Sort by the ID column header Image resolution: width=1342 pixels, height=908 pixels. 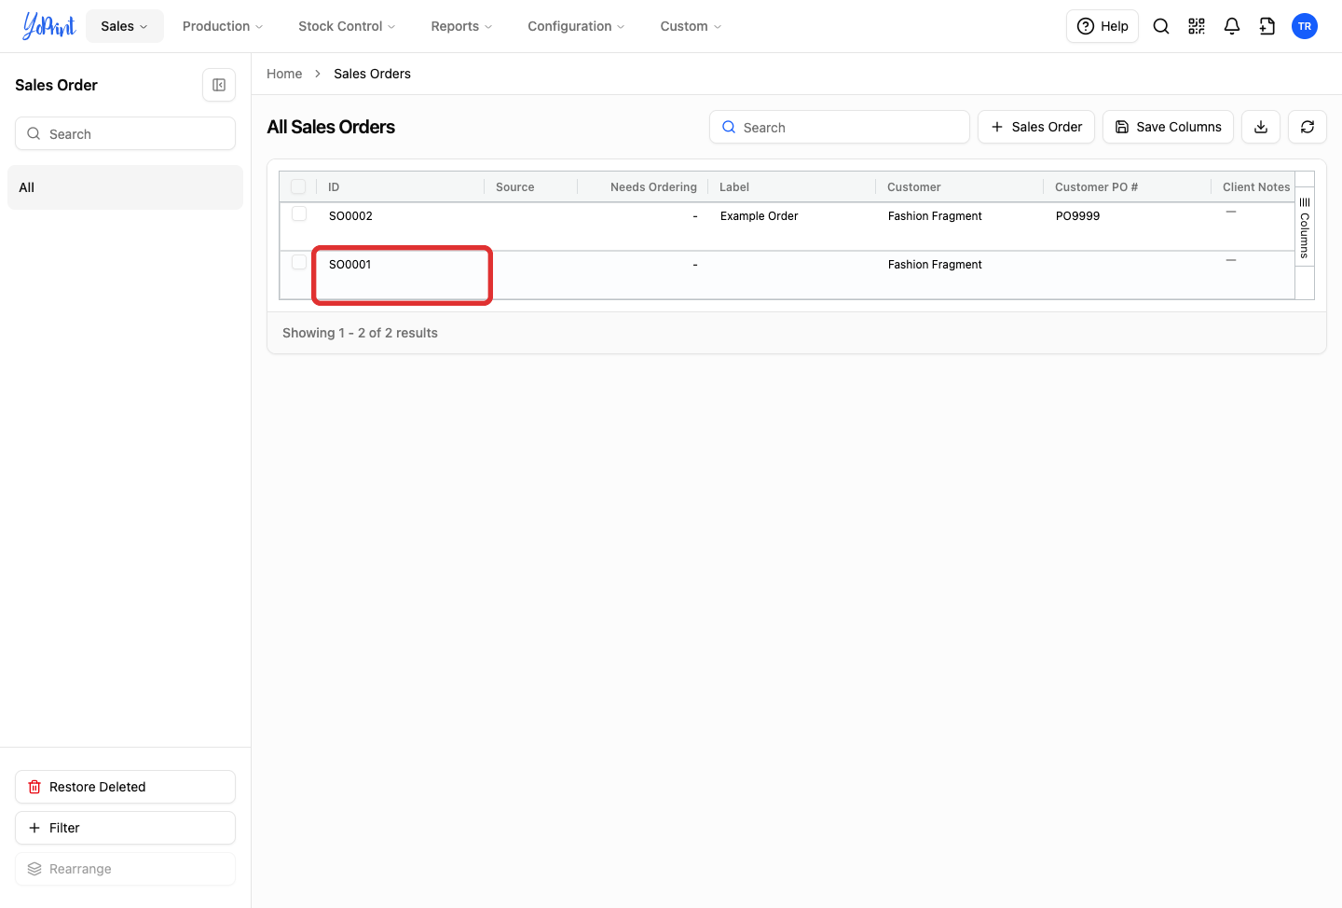tap(334, 187)
